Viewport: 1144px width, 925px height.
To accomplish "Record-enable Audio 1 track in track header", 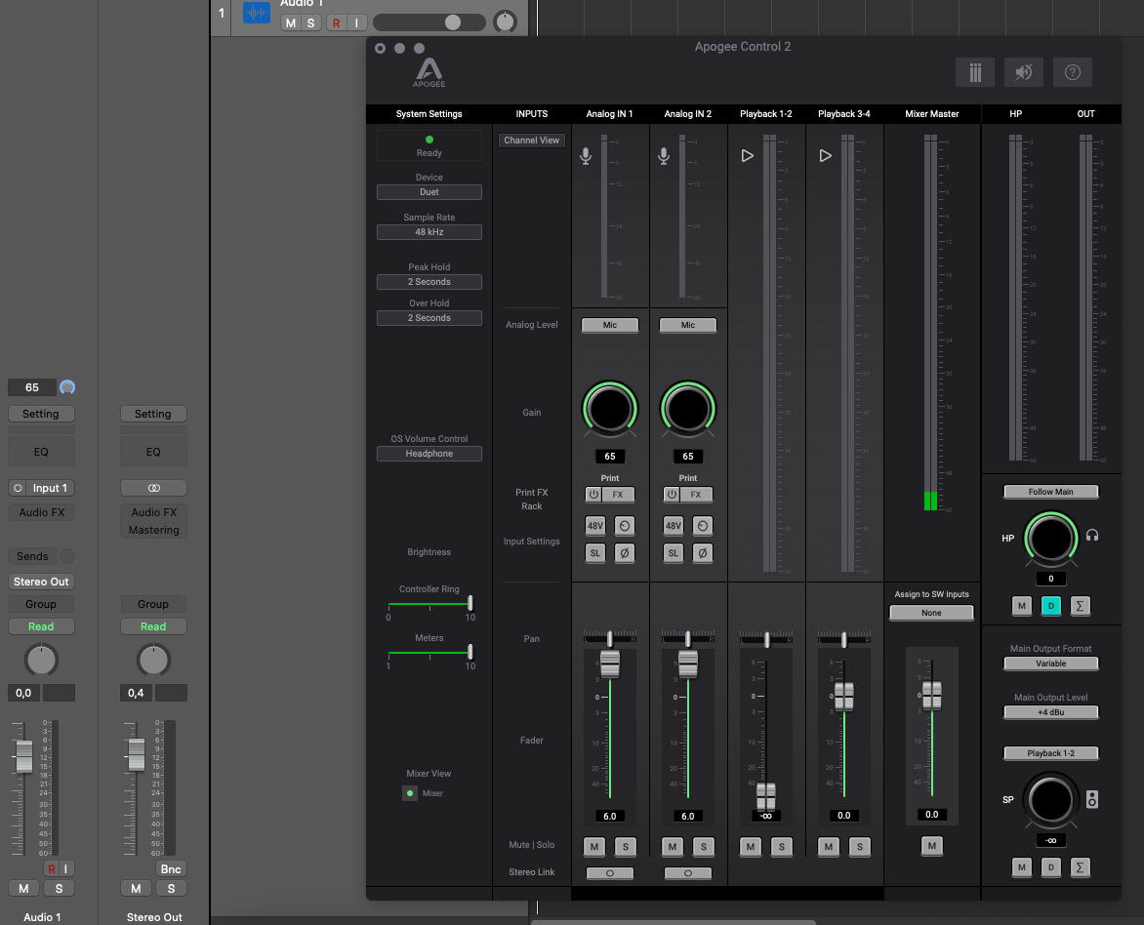I will point(337,22).
